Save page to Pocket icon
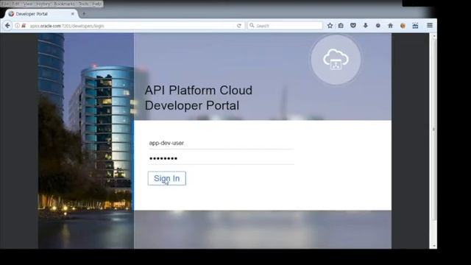The image size is (471, 265). [x=353, y=26]
